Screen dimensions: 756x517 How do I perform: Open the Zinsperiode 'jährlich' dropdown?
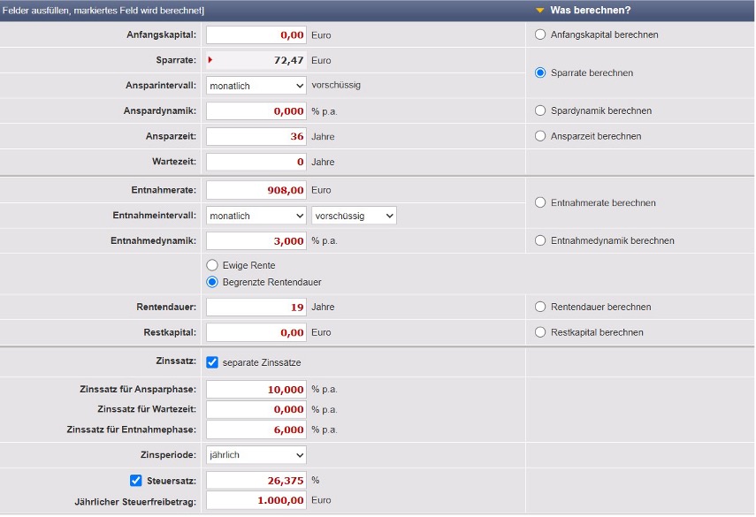pyautogui.click(x=256, y=455)
